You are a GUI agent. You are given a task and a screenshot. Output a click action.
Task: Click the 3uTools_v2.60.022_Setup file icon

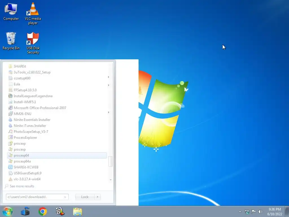(10, 72)
